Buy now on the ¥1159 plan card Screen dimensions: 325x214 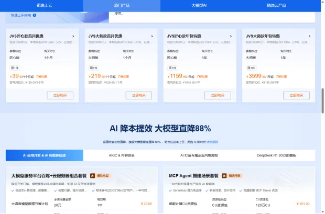[x=218, y=95]
